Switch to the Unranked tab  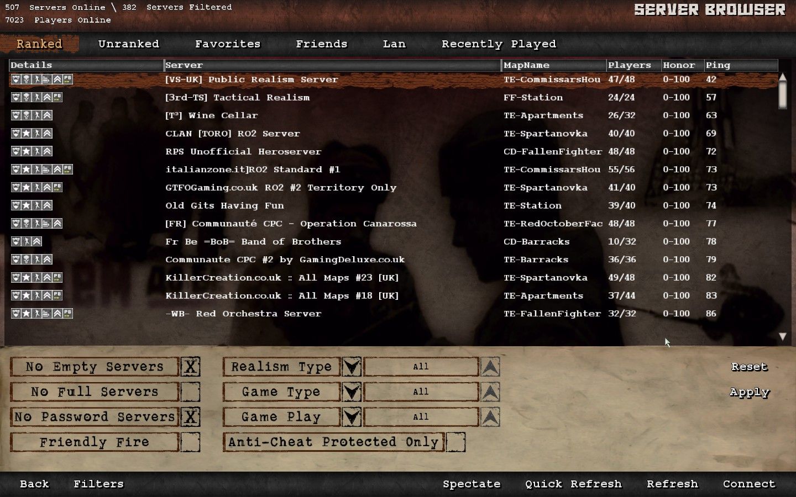(129, 44)
